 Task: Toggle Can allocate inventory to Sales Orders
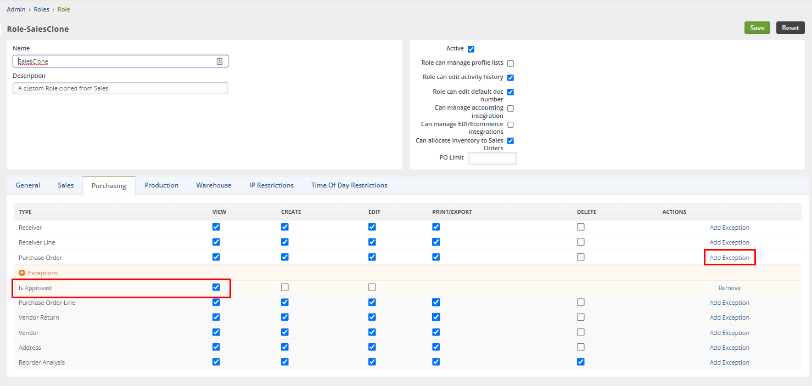(511, 140)
